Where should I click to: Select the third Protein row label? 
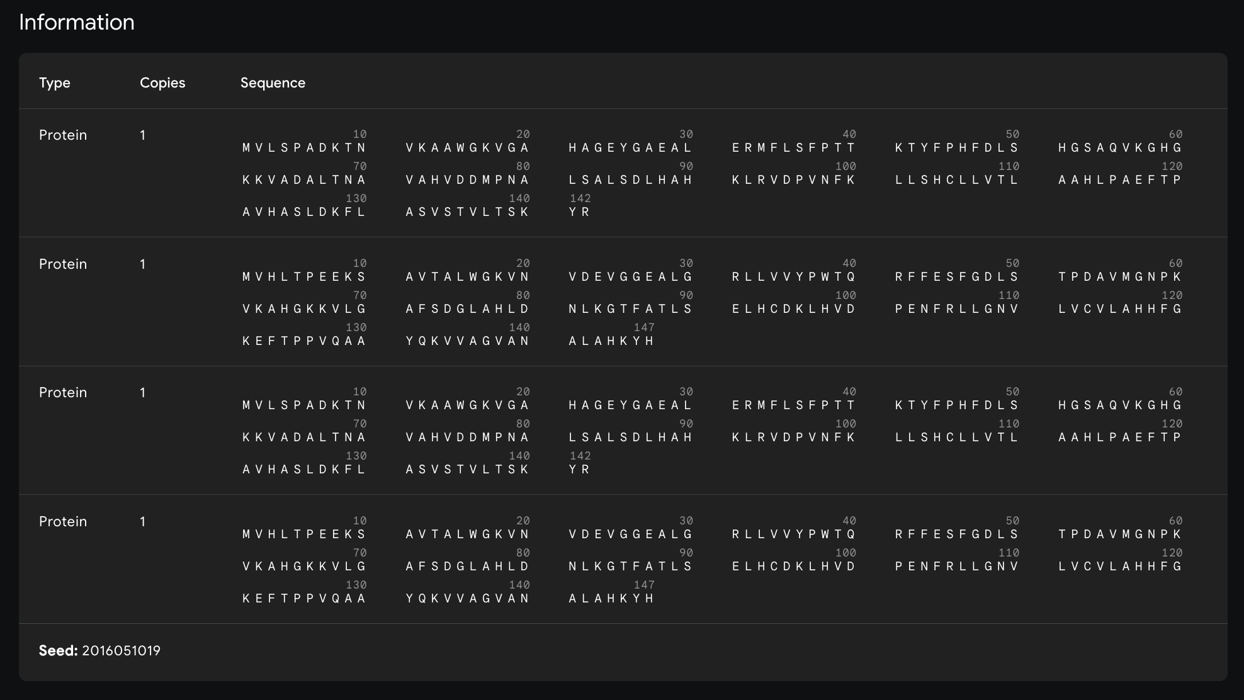[x=63, y=393]
